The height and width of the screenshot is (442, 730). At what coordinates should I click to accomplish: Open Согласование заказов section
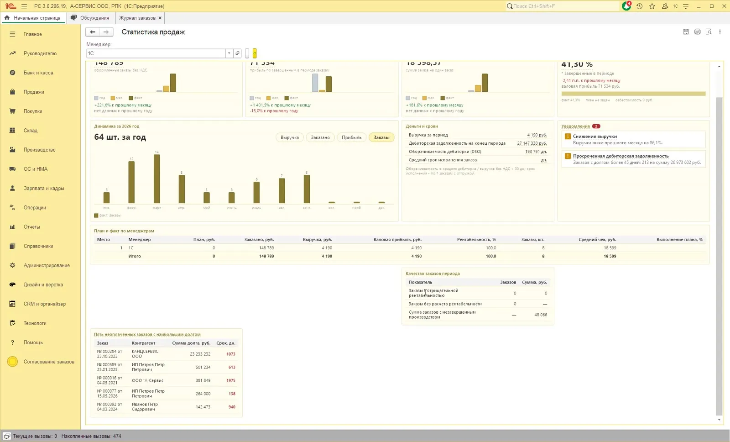(x=49, y=362)
